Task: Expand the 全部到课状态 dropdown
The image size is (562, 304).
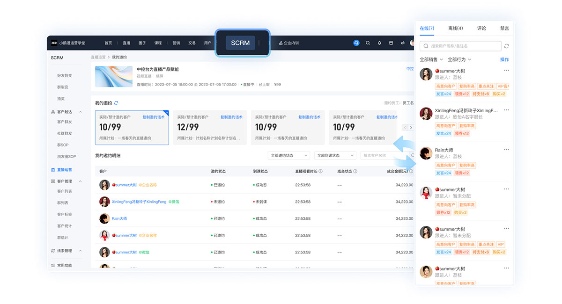Action: click(x=334, y=155)
